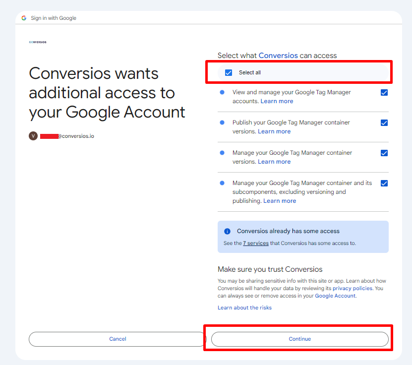Click Continue to grant access
This screenshot has height=365, width=412.
pyautogui.click(x=300, y=339)
